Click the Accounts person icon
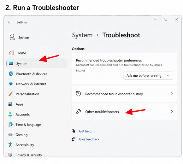This screenshot has height=164, width=183. (10, 114)
